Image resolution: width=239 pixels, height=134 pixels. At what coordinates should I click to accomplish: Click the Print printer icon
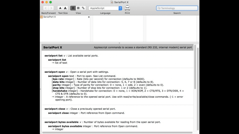point(127,8)
